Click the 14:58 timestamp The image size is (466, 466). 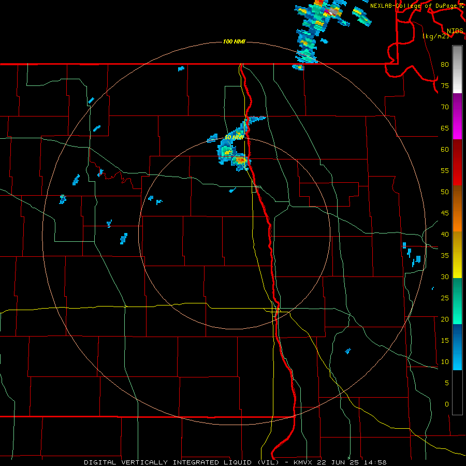tap(376, 462)
